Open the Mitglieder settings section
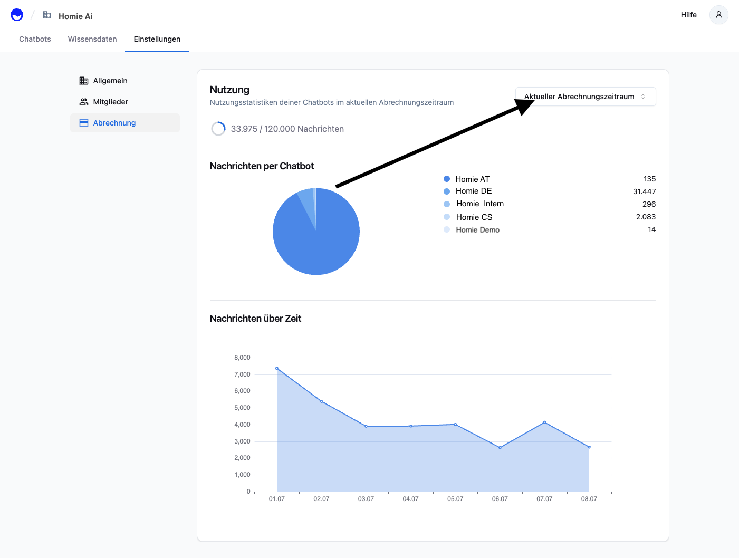The image size is (739, 558). tap(125, 102)
